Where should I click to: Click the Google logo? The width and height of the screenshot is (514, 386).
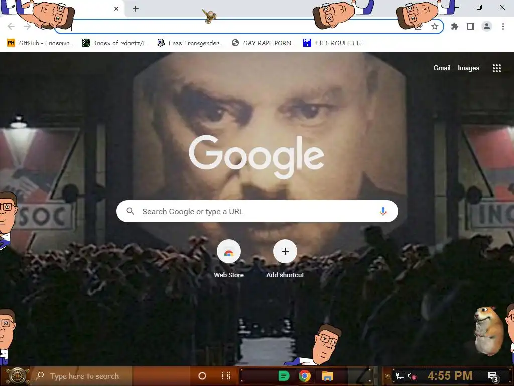click(256, 157)
